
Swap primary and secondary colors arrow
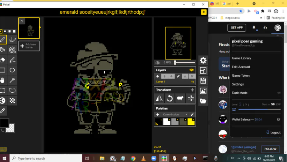tap(2, 130)
